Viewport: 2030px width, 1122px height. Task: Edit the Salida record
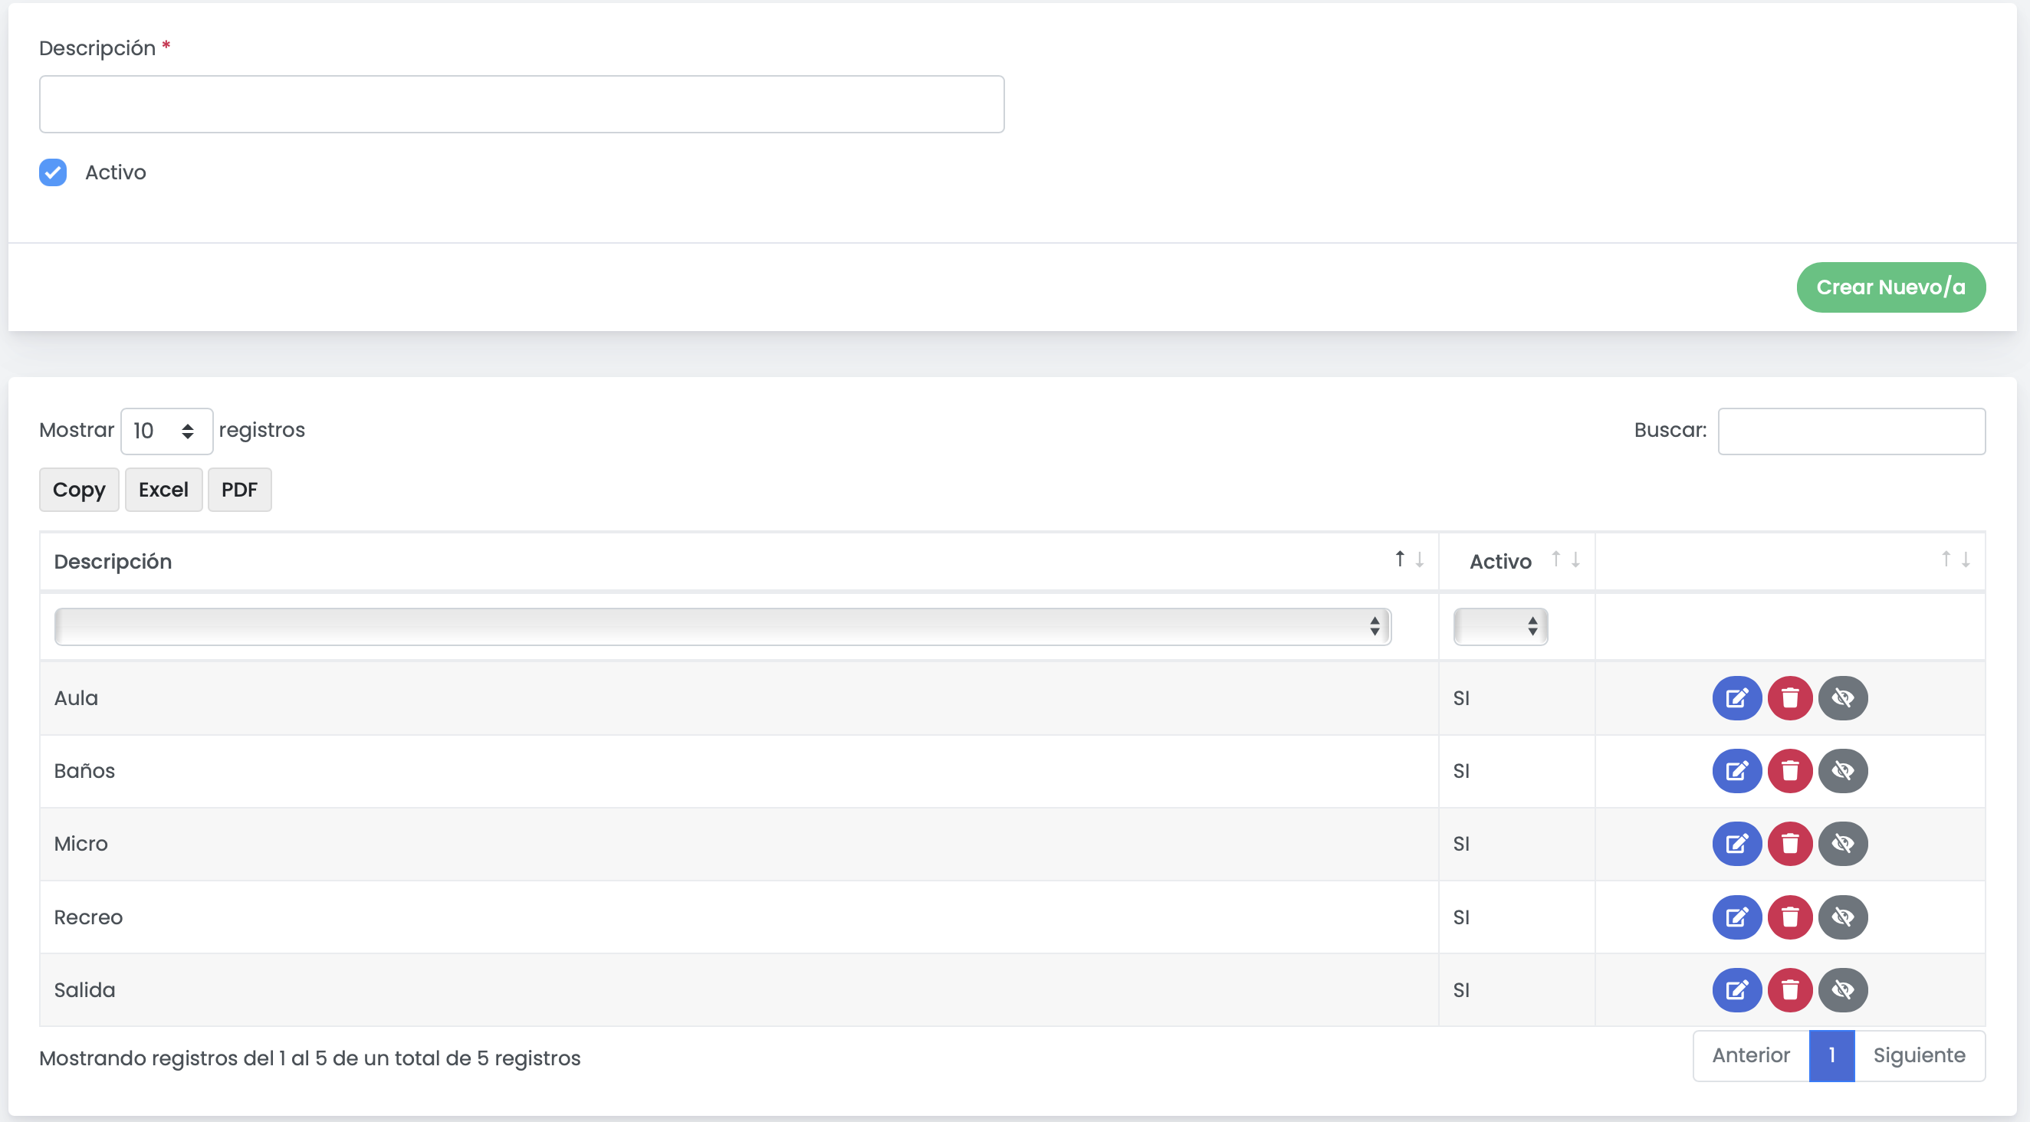point(1736,989)
